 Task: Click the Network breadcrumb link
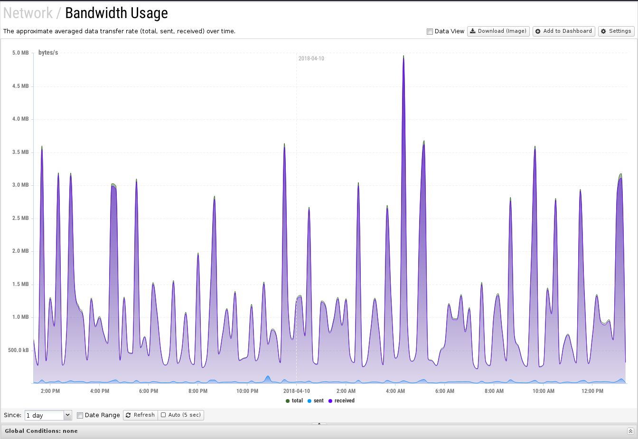[28, 13]
